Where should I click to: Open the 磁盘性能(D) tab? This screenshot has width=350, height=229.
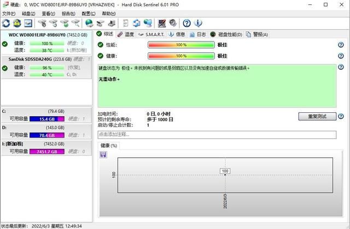pos(226,34)
